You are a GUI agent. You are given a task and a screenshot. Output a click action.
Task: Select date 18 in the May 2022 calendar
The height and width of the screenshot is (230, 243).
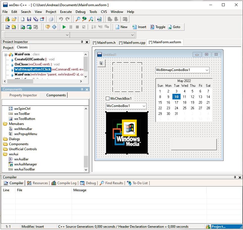coord(184,103)
